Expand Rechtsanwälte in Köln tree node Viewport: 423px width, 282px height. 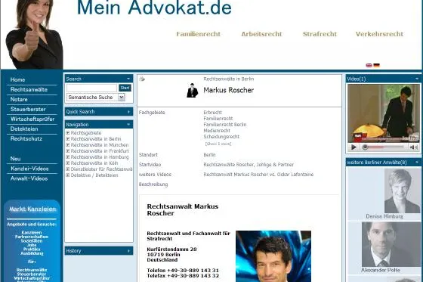point(68,163)
